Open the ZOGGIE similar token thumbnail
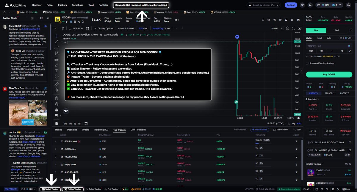Viewport: 357px width, 192px height. [310, 172]
